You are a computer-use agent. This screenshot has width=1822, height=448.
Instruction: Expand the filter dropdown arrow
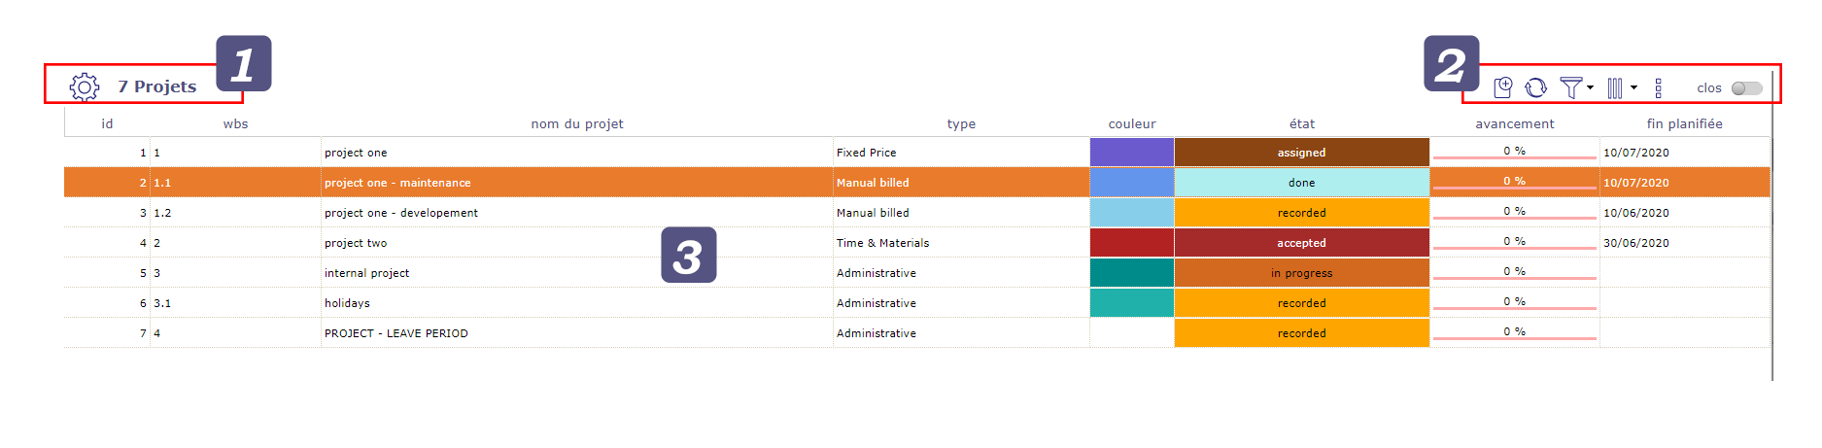tap(1590, 87)
